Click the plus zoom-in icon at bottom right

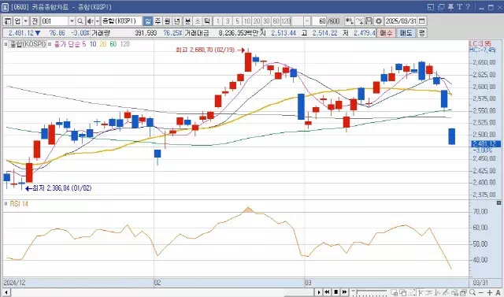click(490, 292)
